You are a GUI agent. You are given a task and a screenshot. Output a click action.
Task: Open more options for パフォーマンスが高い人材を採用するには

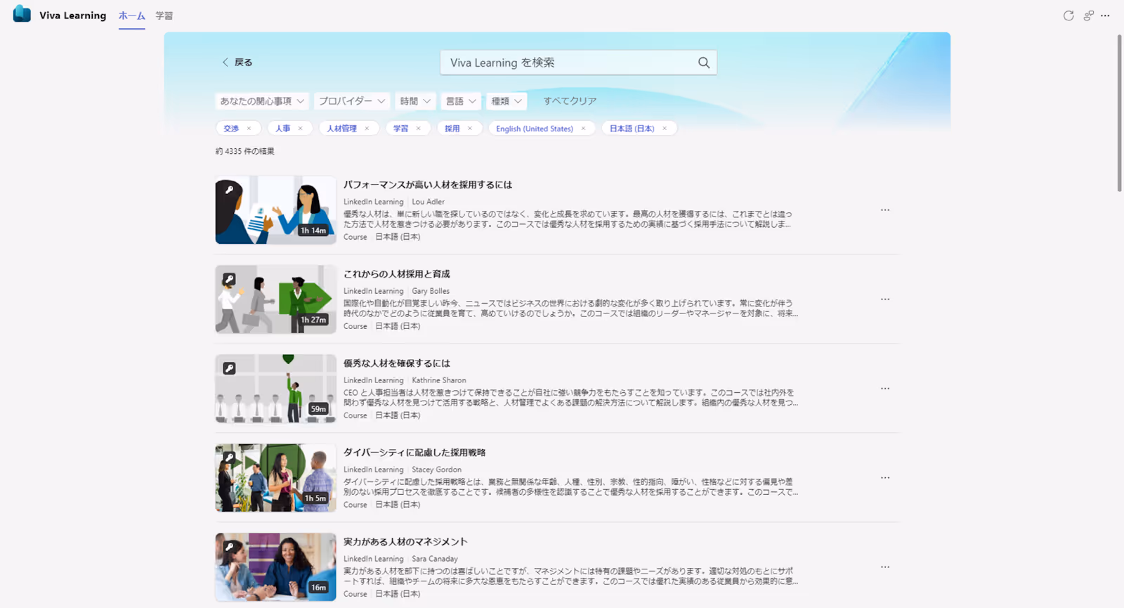click(885, 210)
